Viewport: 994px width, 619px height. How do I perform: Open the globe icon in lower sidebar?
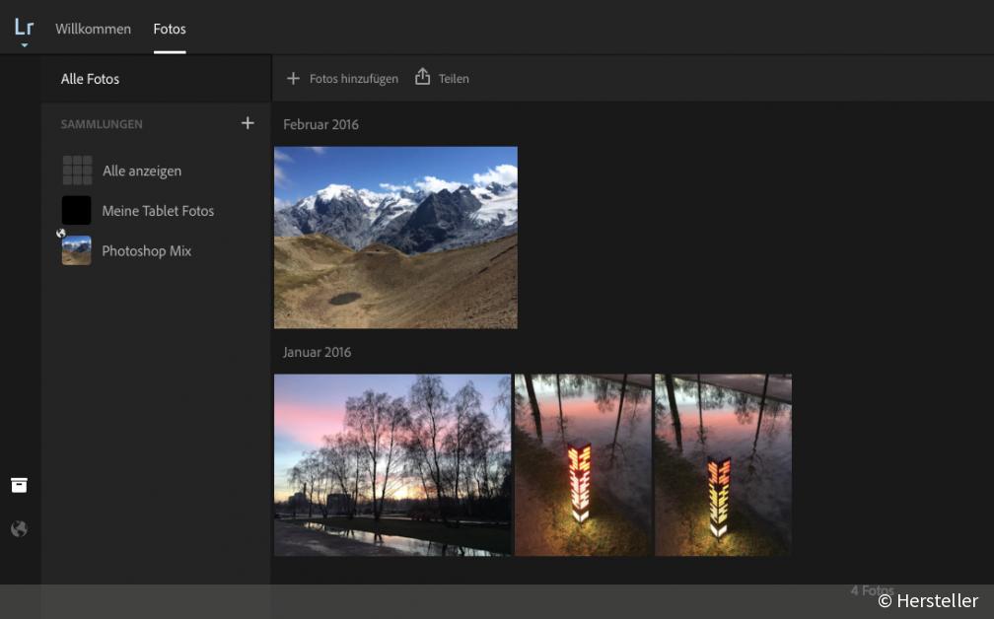click(20, 528)
